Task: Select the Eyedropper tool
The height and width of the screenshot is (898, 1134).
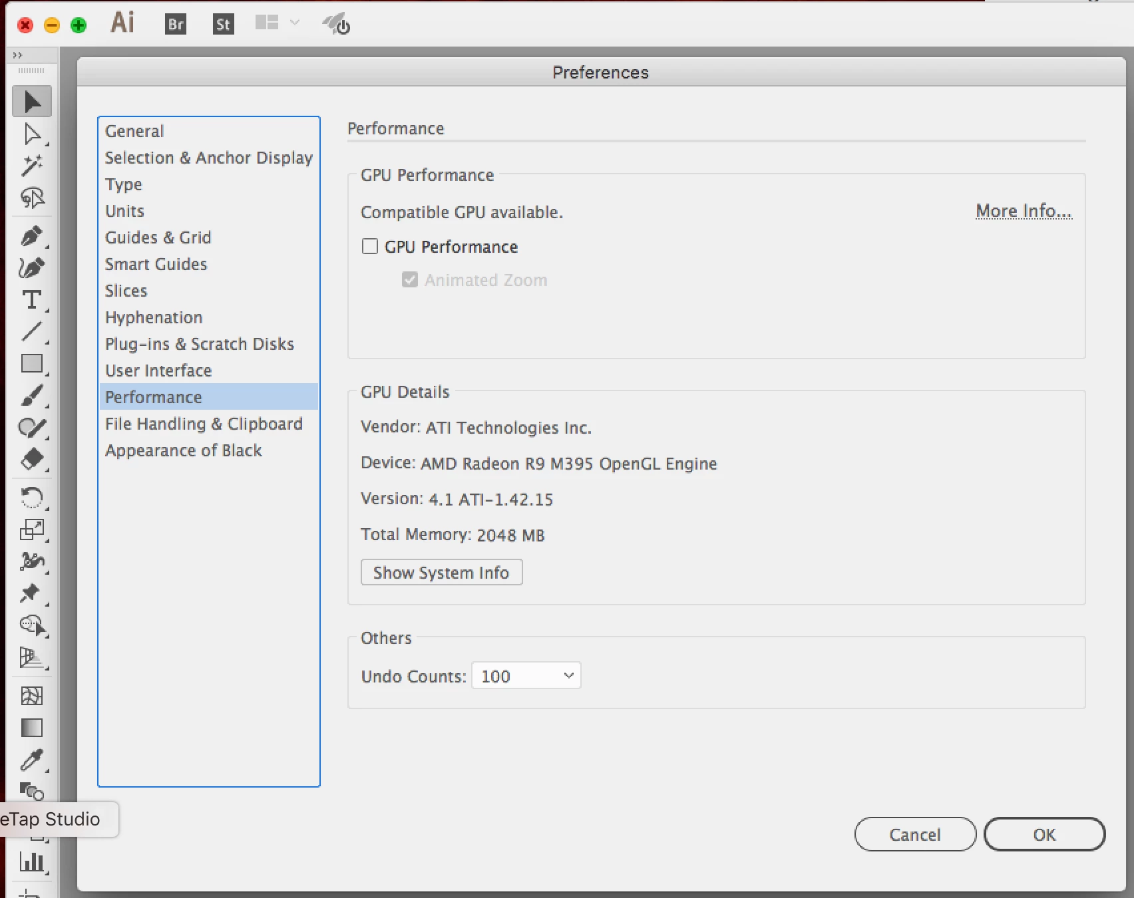Action: (x=32, y=760)
